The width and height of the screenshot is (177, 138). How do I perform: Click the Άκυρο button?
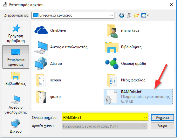pyautogui.click(x=162, y=126)
